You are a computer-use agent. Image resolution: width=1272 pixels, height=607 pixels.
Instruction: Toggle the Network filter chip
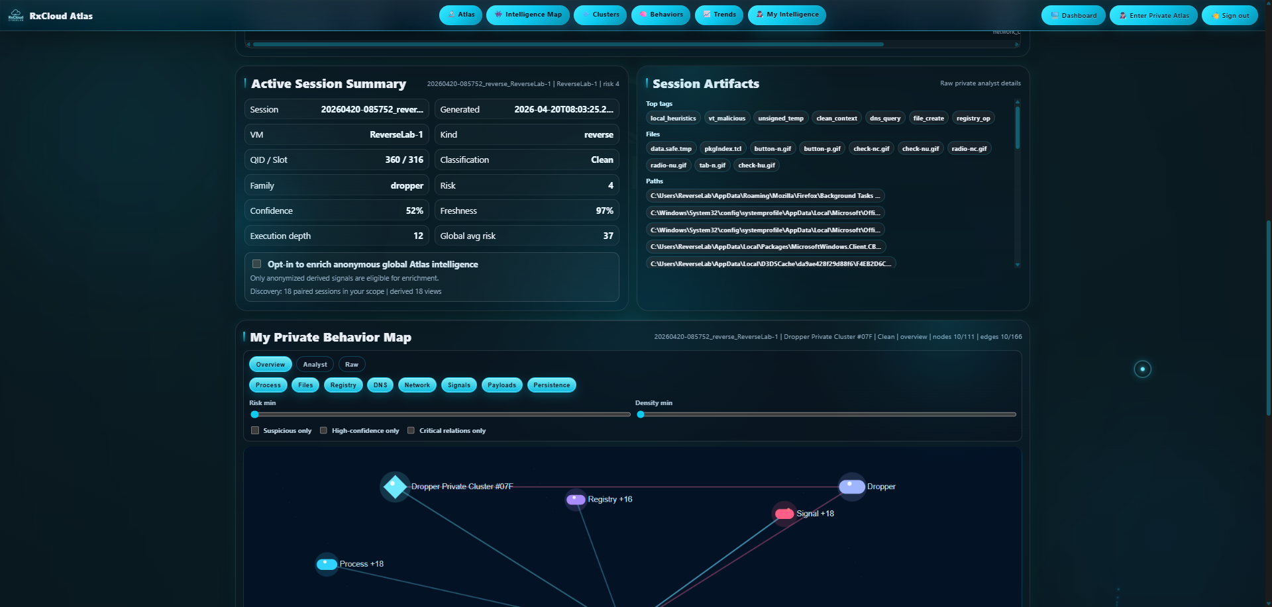coord(417,385)
